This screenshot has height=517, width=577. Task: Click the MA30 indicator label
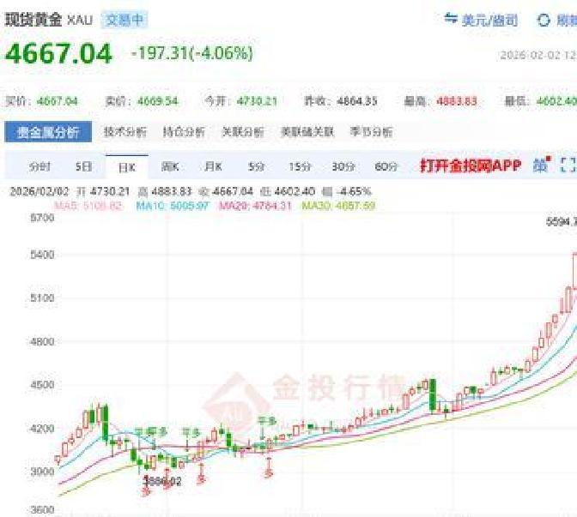(338, 206)
